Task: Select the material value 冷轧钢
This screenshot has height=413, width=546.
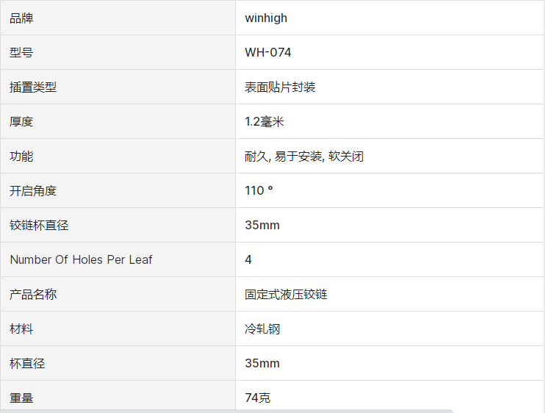Action: (x=262, y=329)
